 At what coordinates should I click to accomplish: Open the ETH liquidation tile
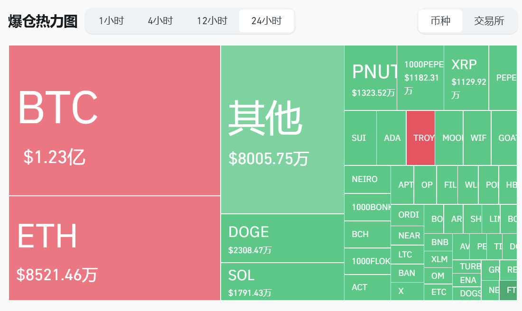tap(114, 248)
